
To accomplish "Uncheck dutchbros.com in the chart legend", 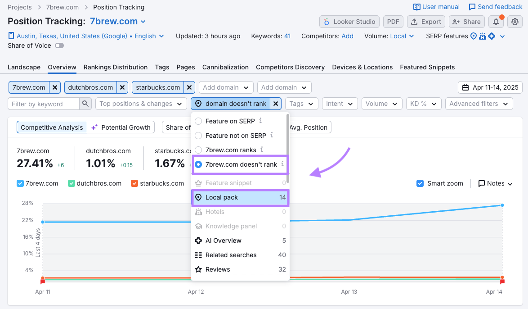I will point(72,183).
